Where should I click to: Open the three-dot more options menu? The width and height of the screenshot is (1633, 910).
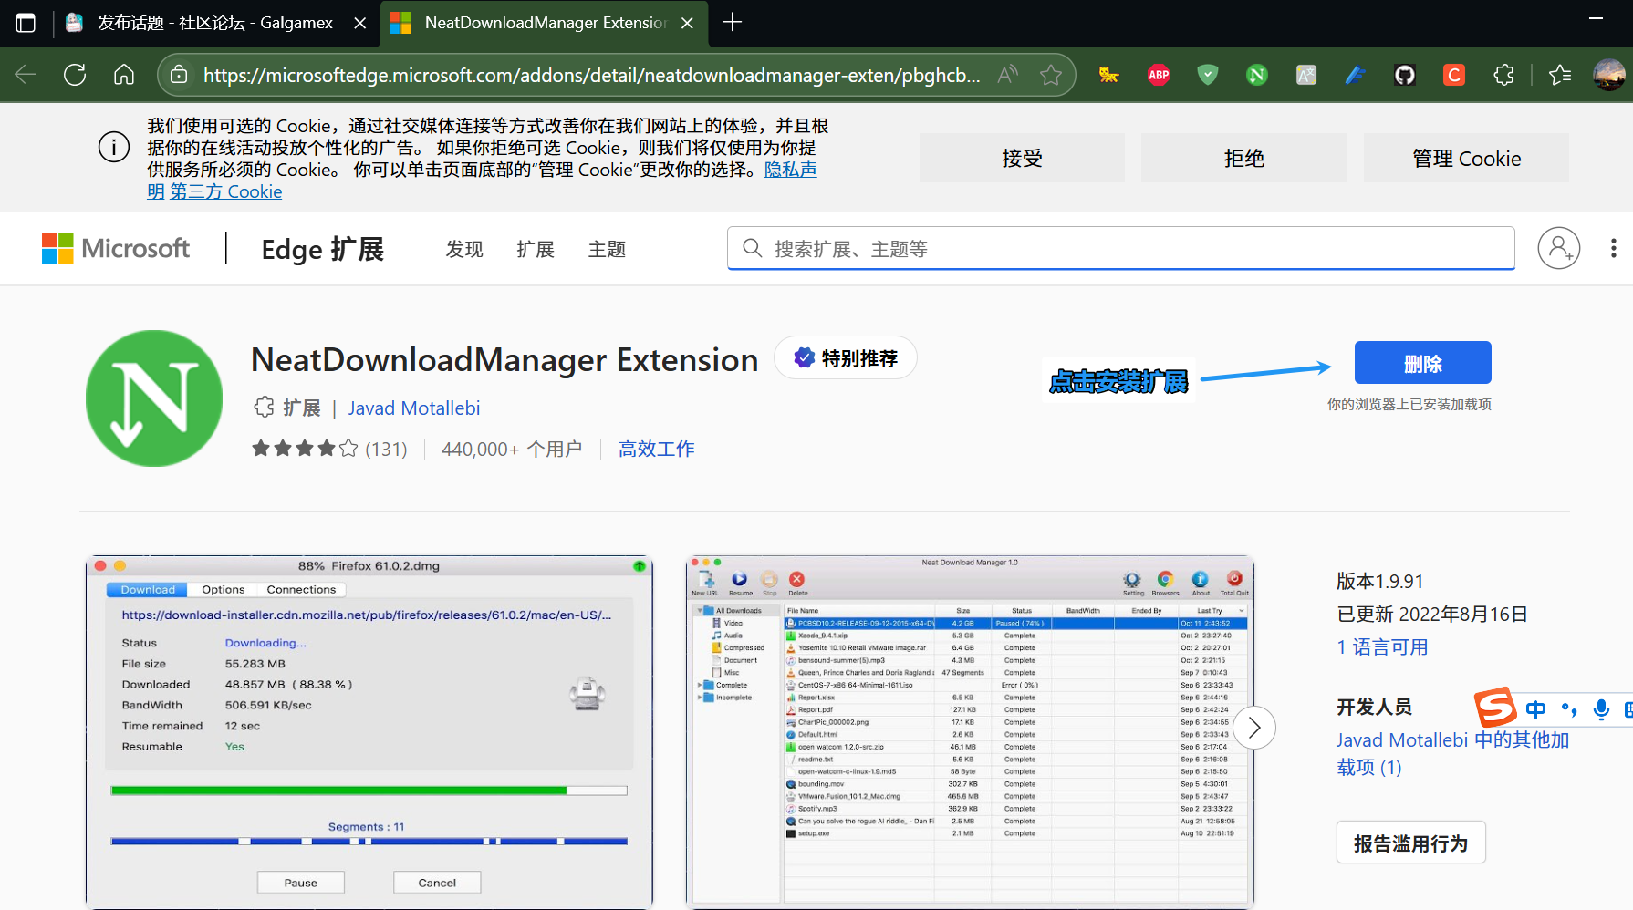click(x=1613, y=248)
